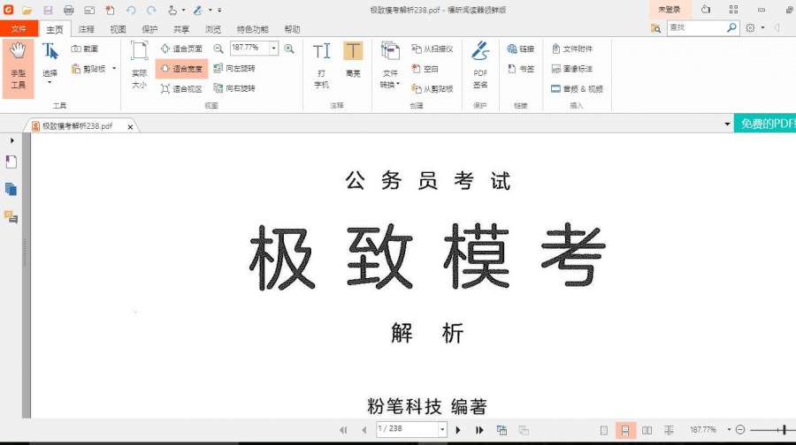Insert Audio & Video (音频 & 视频)
This screenshot has width=796, height=445.
tap(577, 88)
